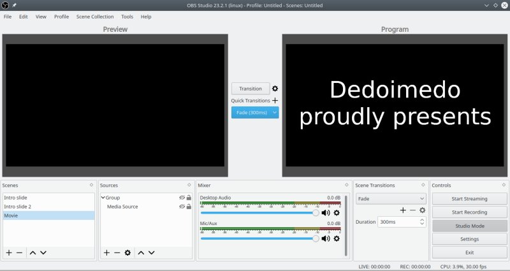Mute the Desktop Audio speaker icon
The image size is (510, 271).
[x=326, y=213]
